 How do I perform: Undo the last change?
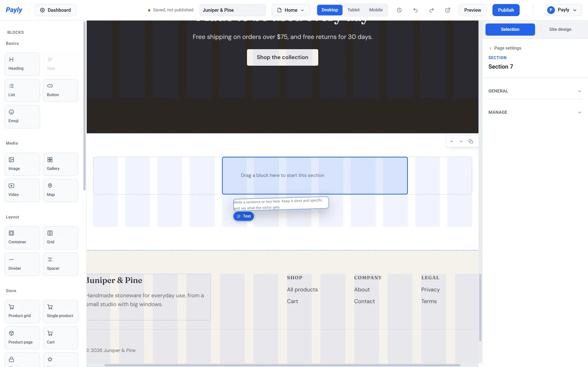415,10
